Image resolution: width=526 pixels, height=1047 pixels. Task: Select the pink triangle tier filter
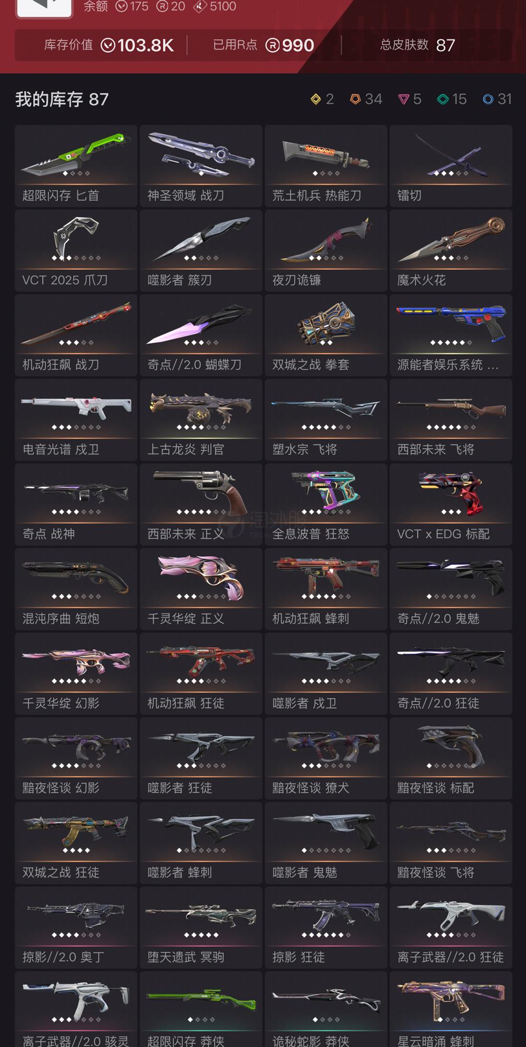click(403, 99)
